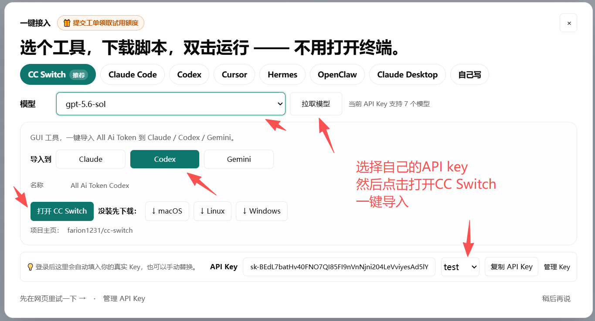Click the All Ai Token Codex name
Viewport: 595px width, 321px height.
(100, 185)
